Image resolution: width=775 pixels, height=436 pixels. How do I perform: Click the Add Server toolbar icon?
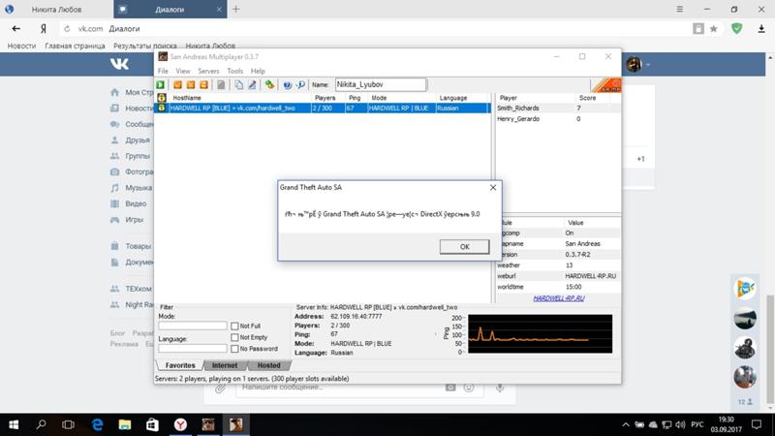pyautogui.click(x=178, y=85)
